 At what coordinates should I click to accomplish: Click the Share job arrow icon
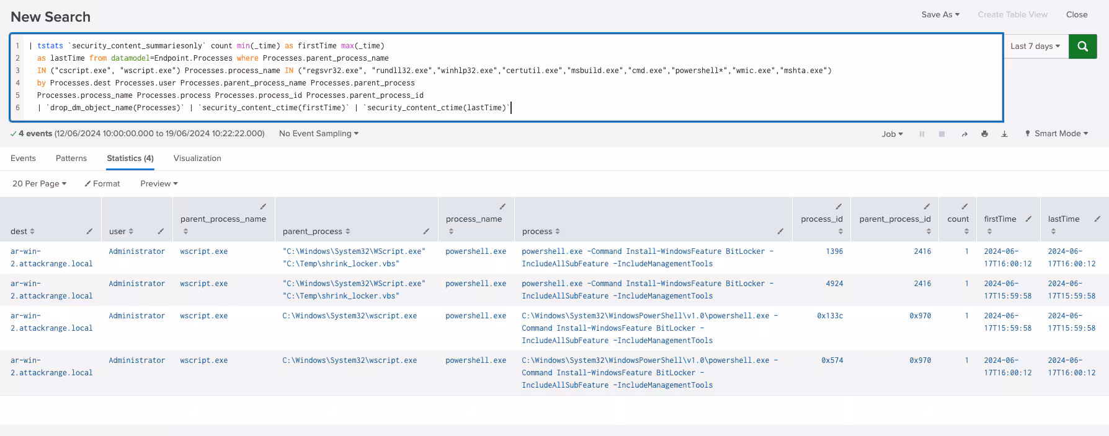[x=964, y=134]
